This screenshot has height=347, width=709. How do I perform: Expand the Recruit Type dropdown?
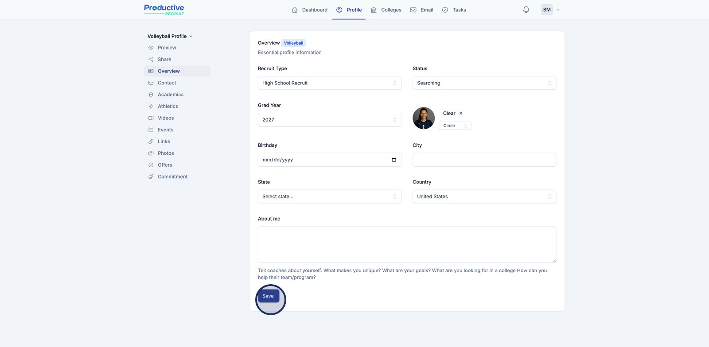click(x=329, y=83)
